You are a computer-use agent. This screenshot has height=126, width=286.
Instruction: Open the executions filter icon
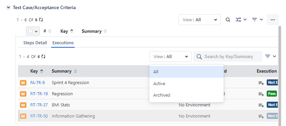click(268, 56)
